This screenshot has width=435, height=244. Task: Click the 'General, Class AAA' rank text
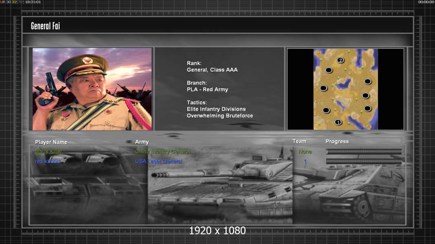212,70
